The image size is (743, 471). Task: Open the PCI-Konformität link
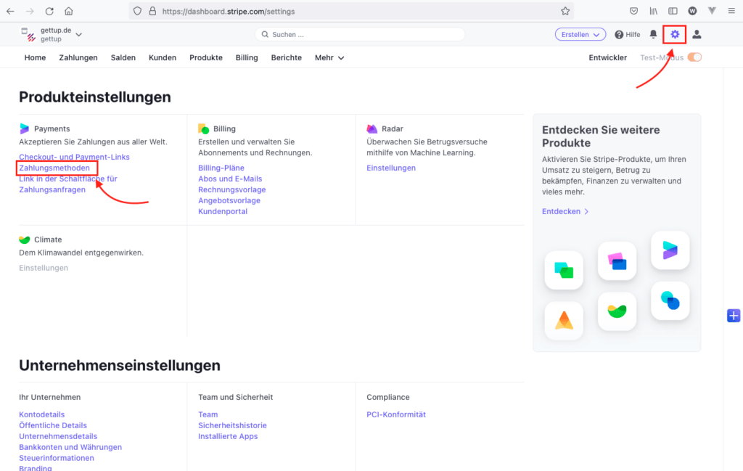point(396,414)
